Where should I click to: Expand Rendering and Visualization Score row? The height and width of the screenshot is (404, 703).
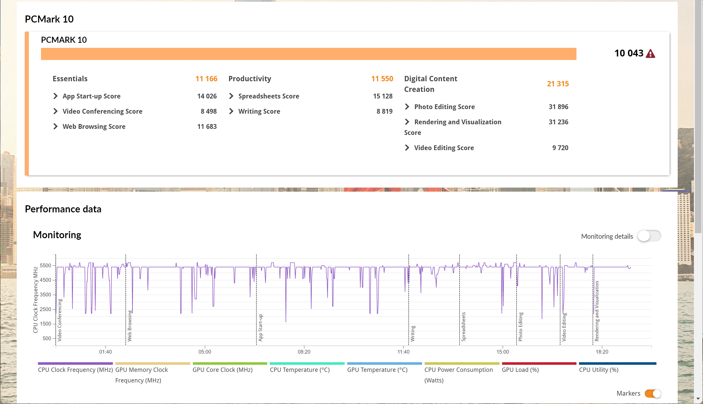(x=407, y=122)
